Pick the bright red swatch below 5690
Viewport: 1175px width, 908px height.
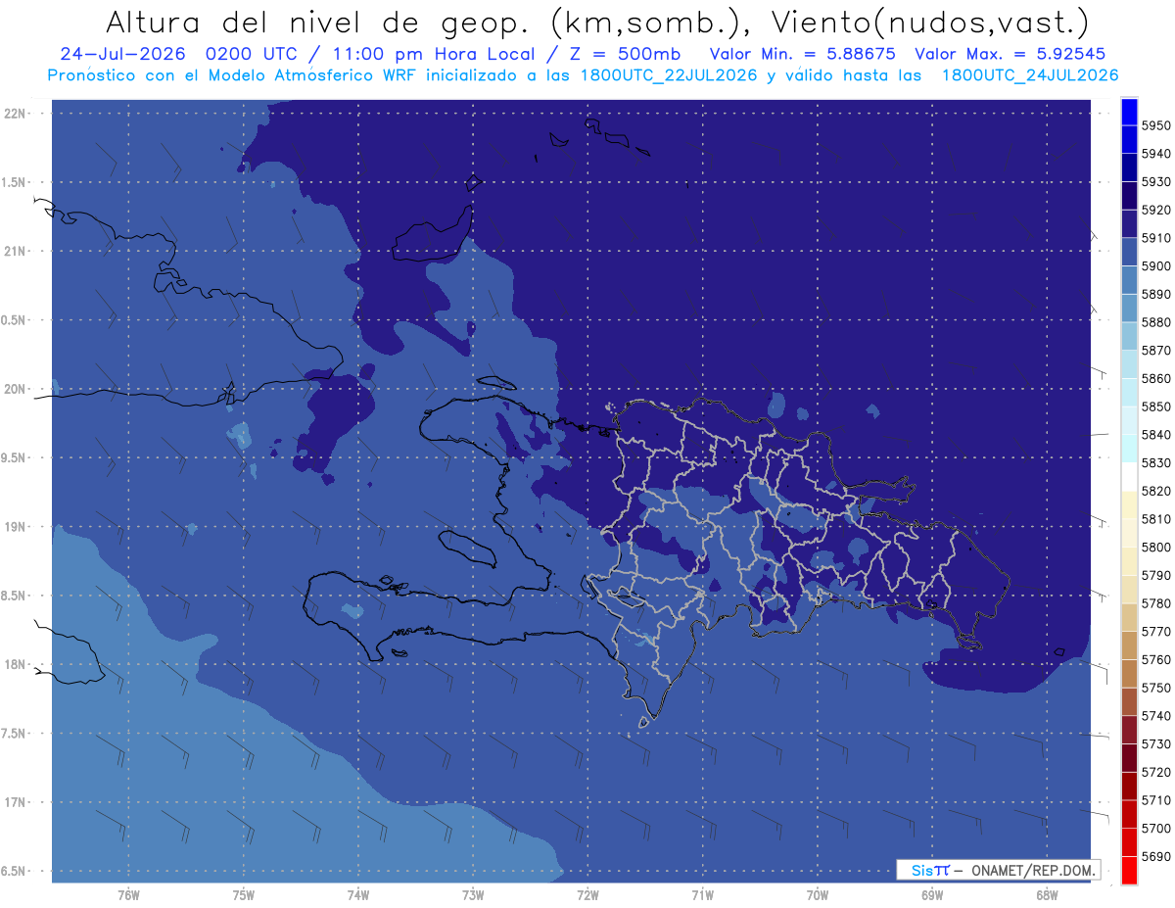pyautogui.click(x=1129, y=870)
